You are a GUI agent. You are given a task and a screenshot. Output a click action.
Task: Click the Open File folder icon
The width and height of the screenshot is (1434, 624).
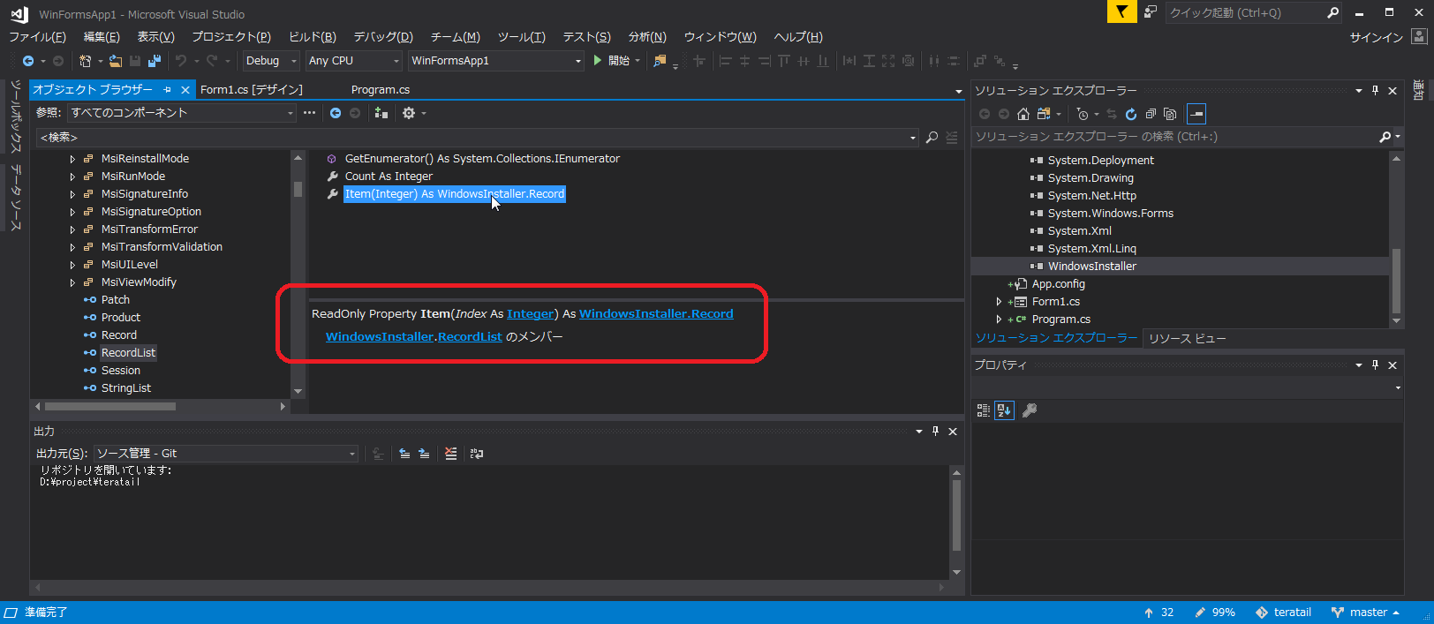click(116, 61)
